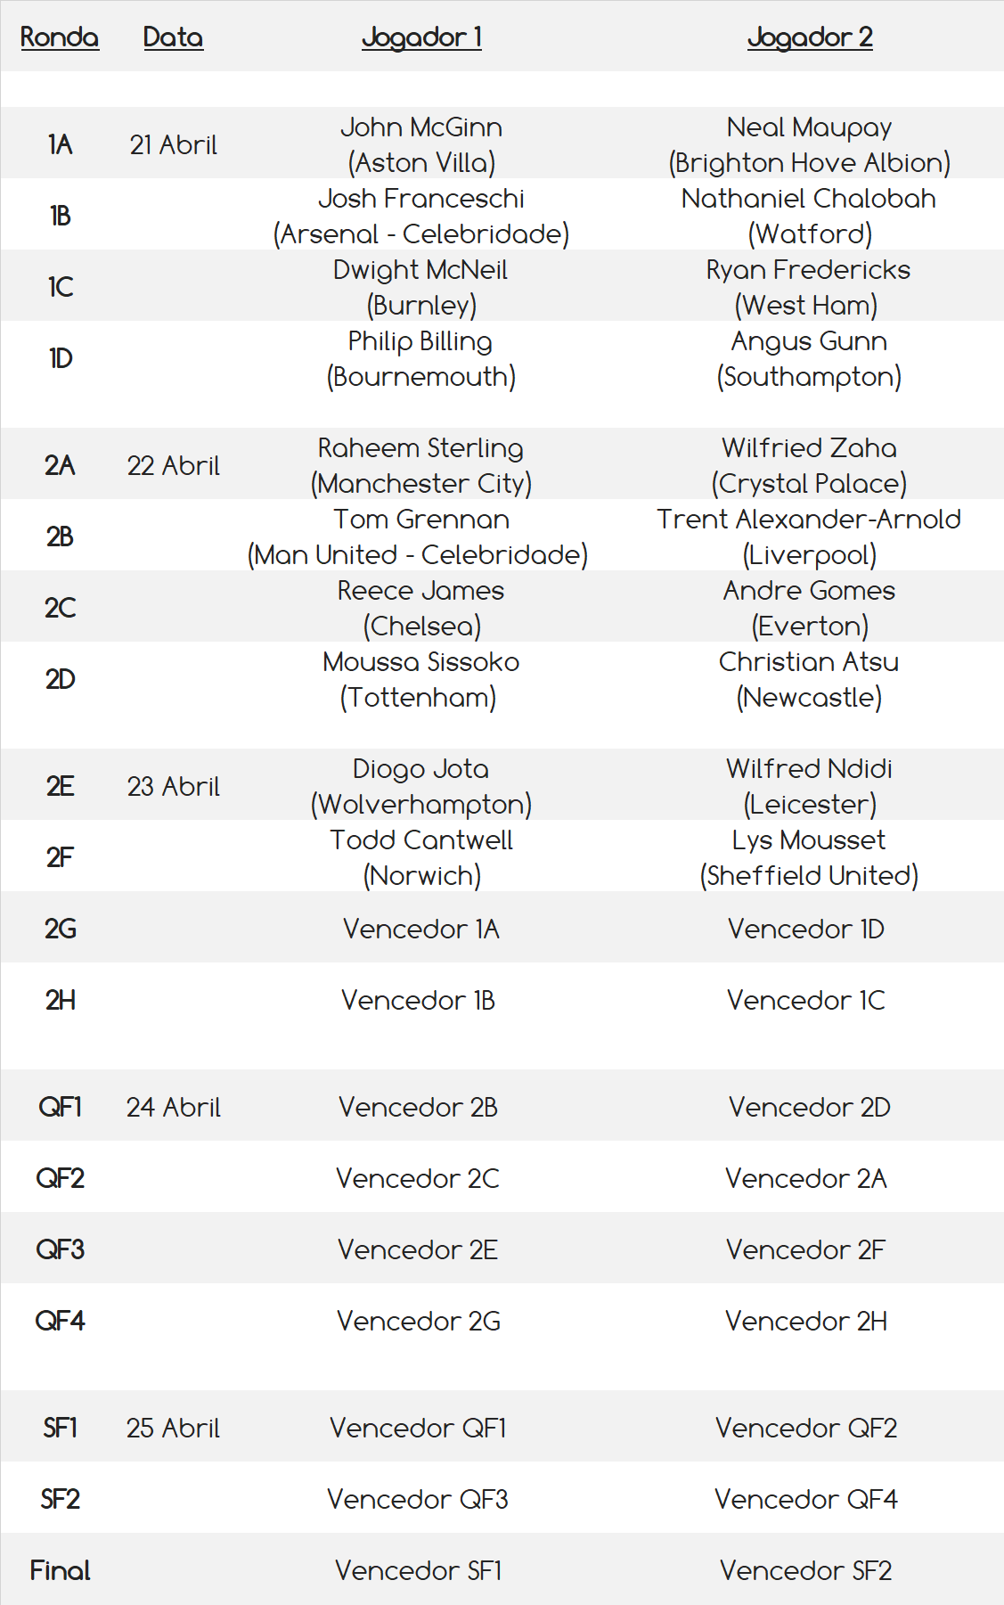Click the Diogo Jota (Wolverhampton) cell
The height and width of the screenshot is (1605, 1004).
[421, 786]
